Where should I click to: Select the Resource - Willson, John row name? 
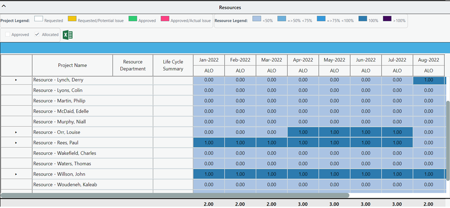pos(59,174)
